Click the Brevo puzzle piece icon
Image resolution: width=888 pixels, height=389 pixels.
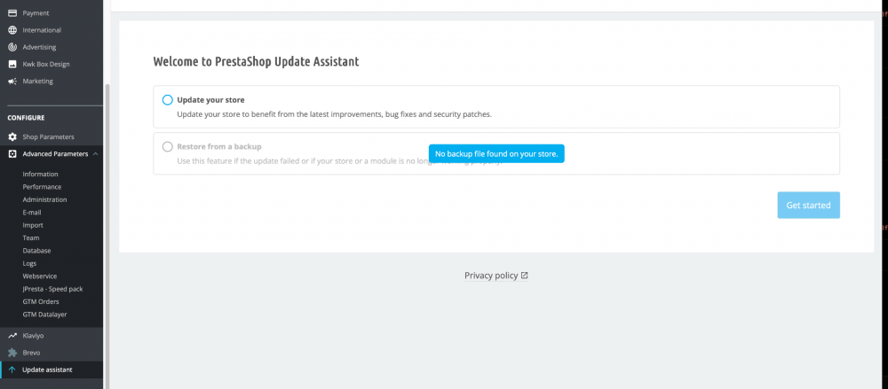tap(12, 353)
